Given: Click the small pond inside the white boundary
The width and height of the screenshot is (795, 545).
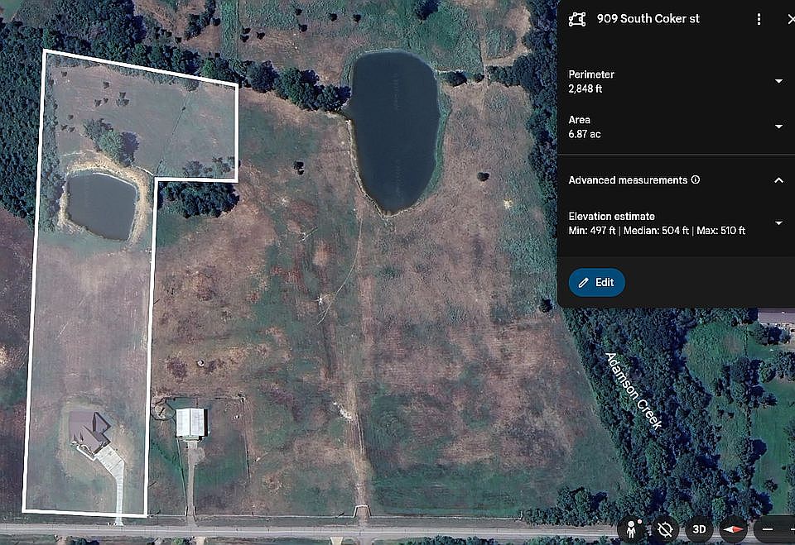Looking at the screenshot, I should tap(101, 205).
